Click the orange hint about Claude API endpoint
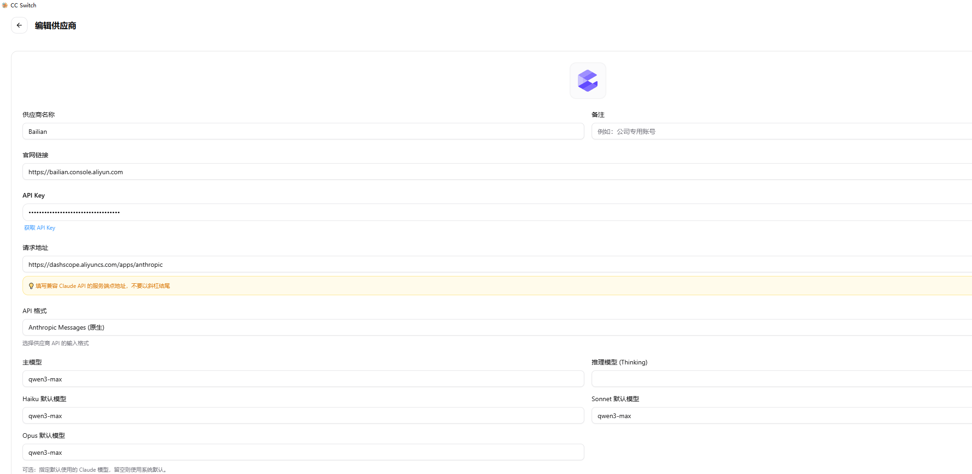The height and width of the screenshot is (474, 972). (103, 286)
